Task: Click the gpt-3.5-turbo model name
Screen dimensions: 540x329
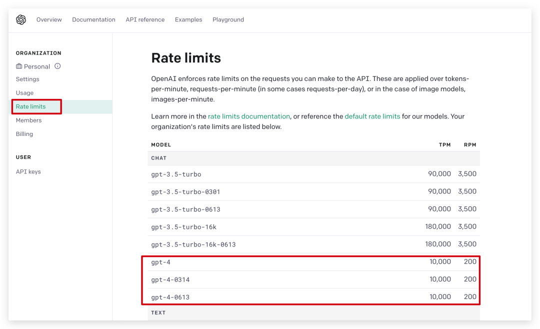Action: pos(176,174)
